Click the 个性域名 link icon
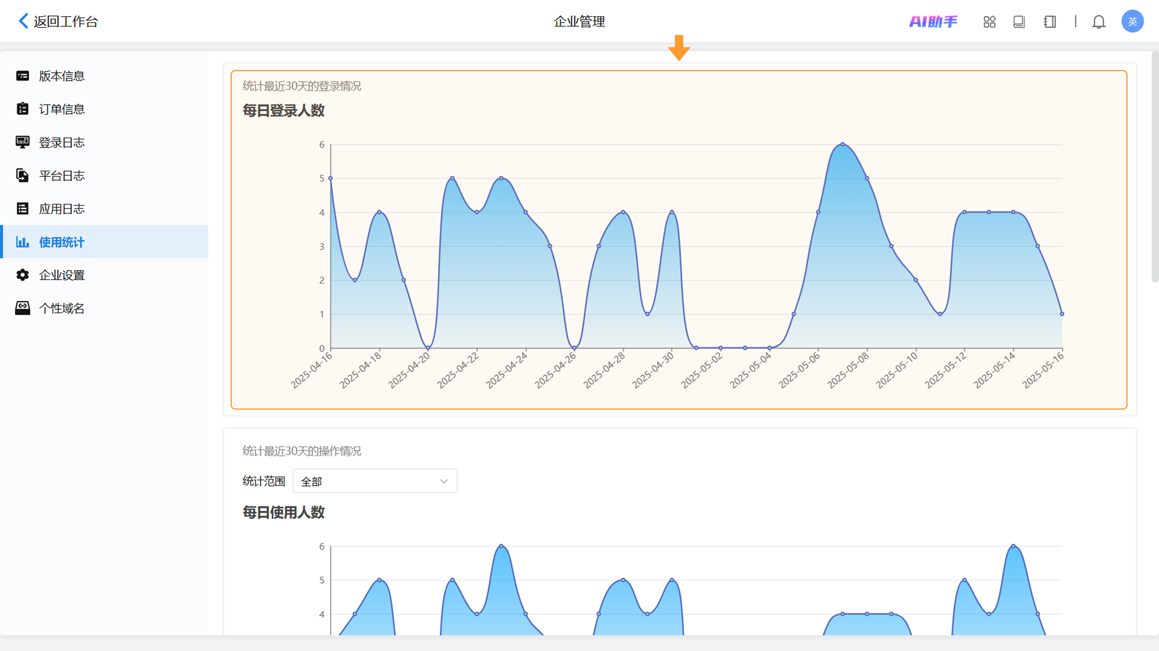Image resolution: width=1159 pixels, height=651 pixels. (23, 308)
